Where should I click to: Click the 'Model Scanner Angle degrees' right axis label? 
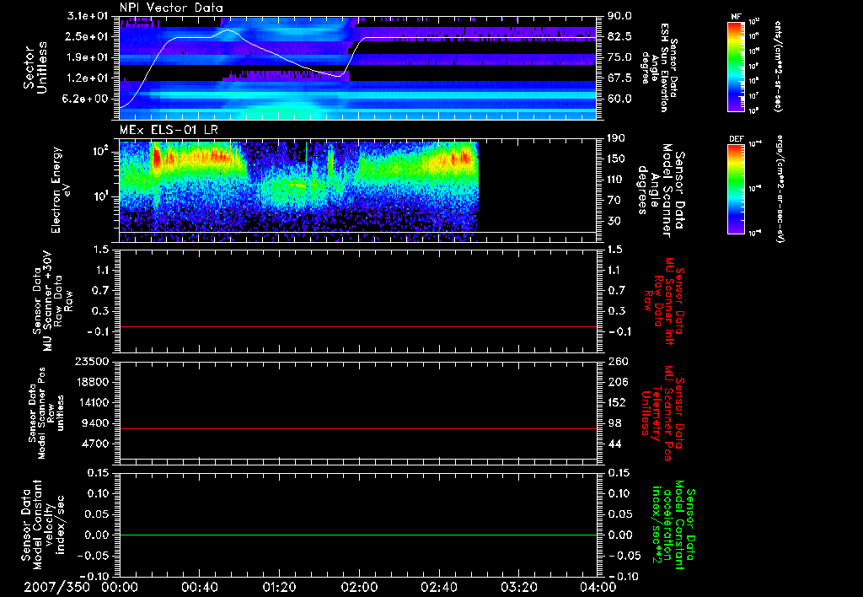662,190
